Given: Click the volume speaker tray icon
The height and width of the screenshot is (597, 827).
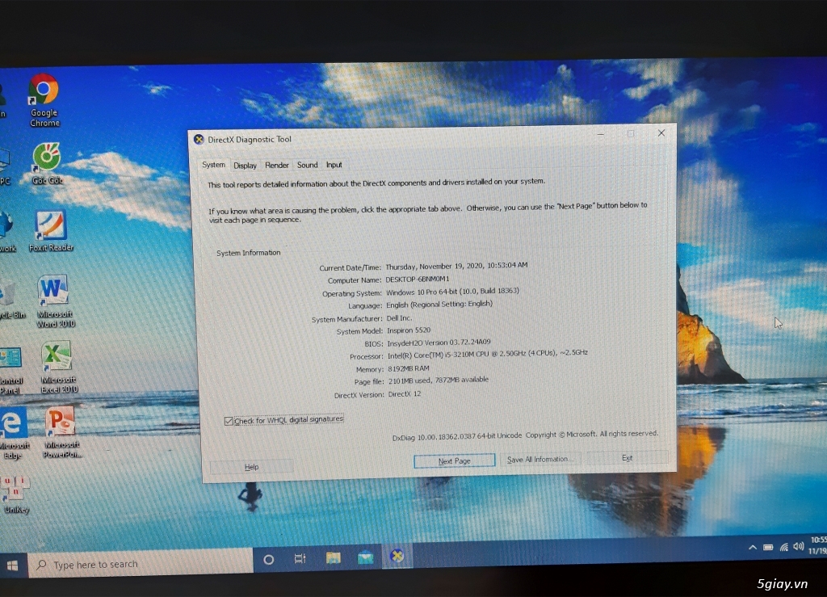Looking at the screenshot, I should (x=799, y=546).
